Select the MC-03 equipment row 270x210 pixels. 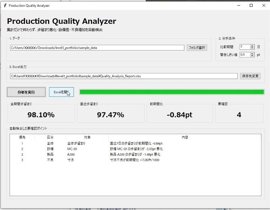click(135, 149)
